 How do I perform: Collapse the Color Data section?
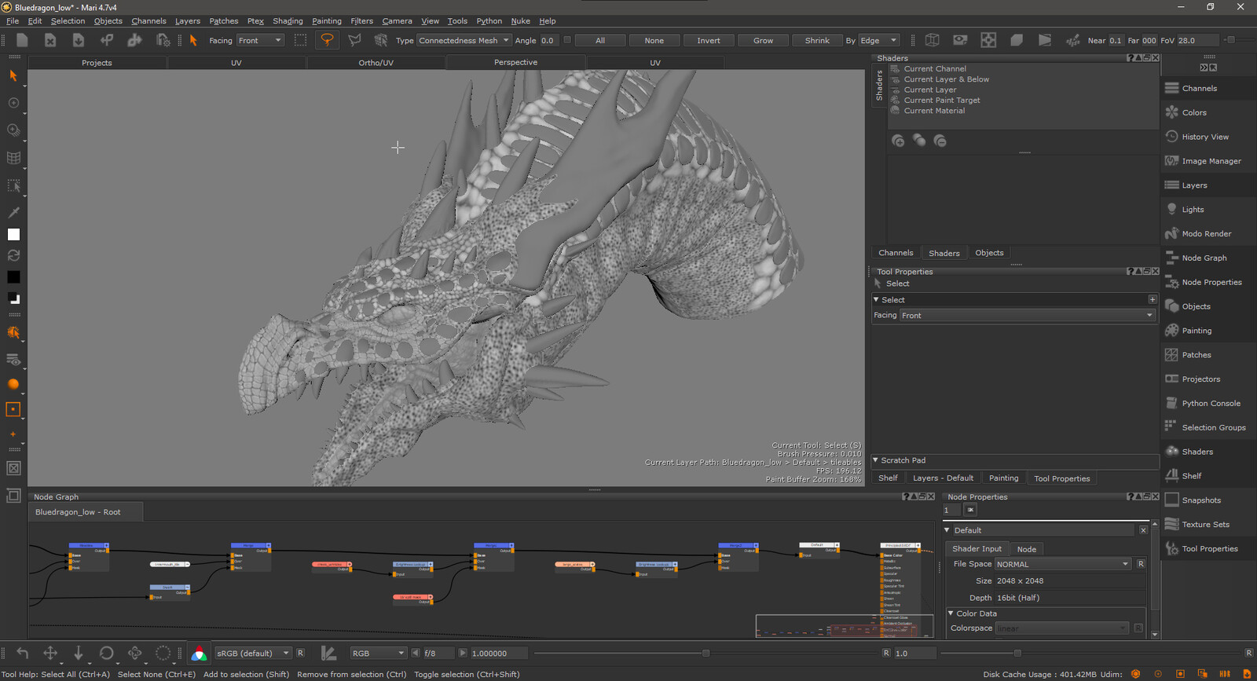click(951, 613)
